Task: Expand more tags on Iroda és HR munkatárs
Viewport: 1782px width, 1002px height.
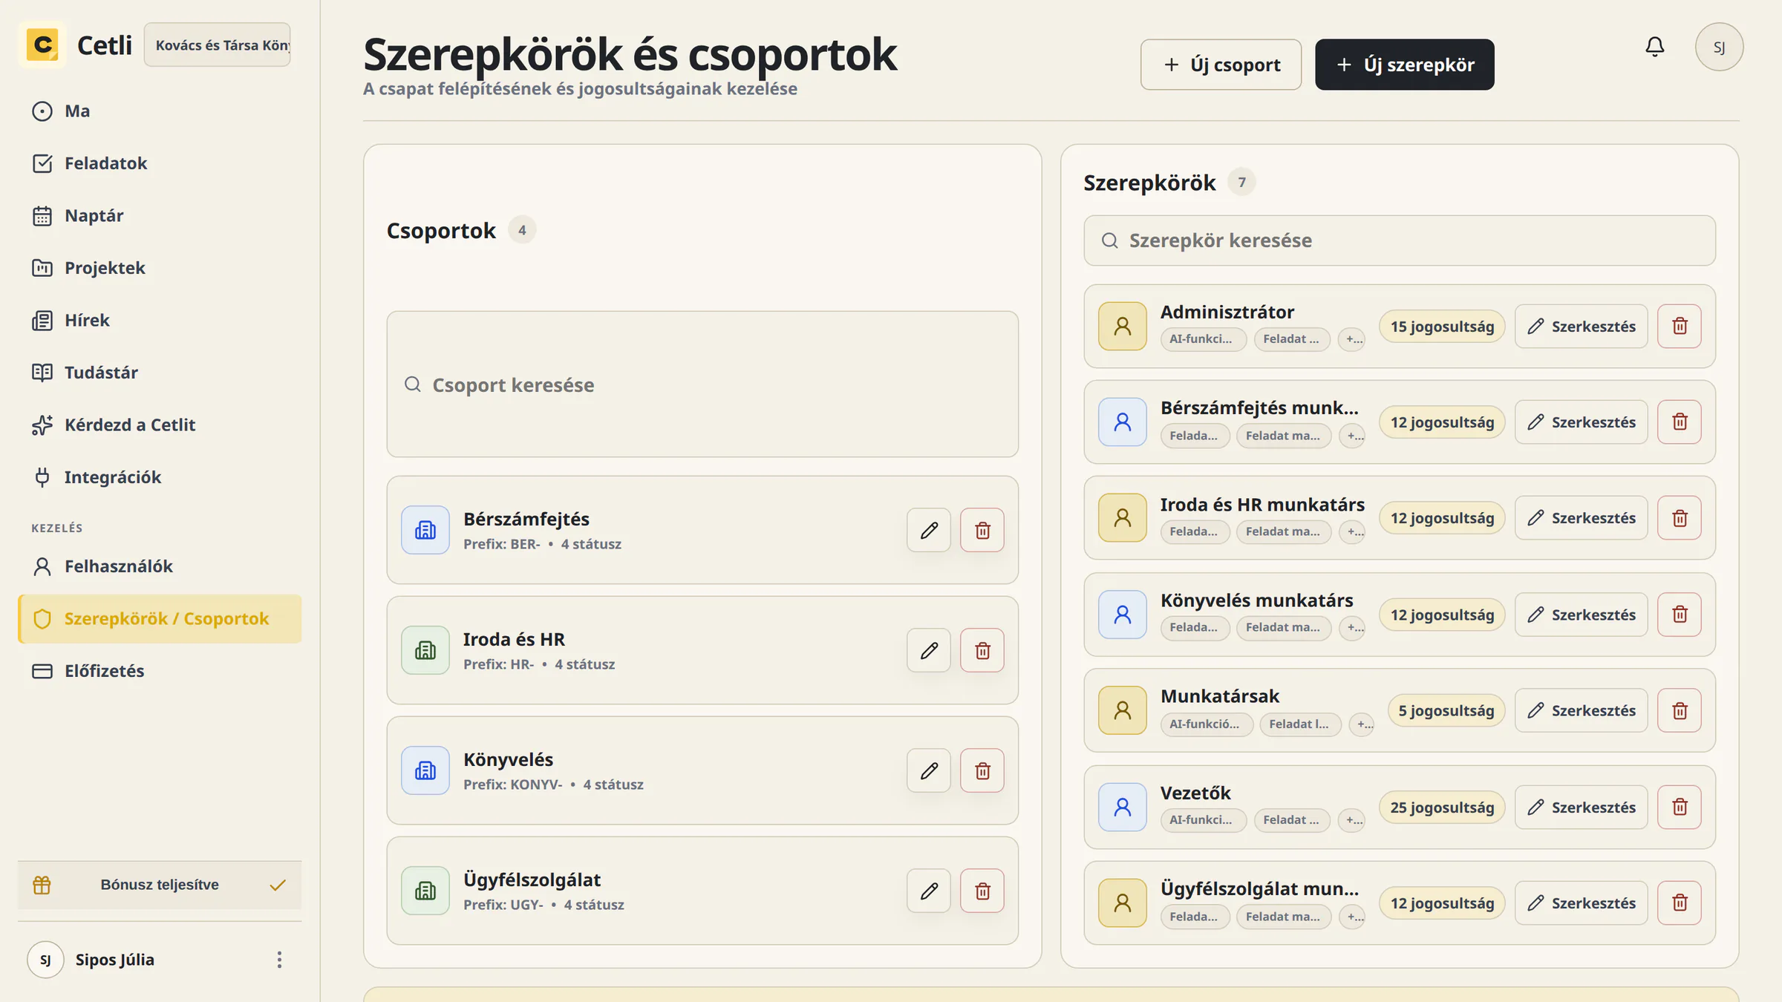Action: (x=1352, y=531)
